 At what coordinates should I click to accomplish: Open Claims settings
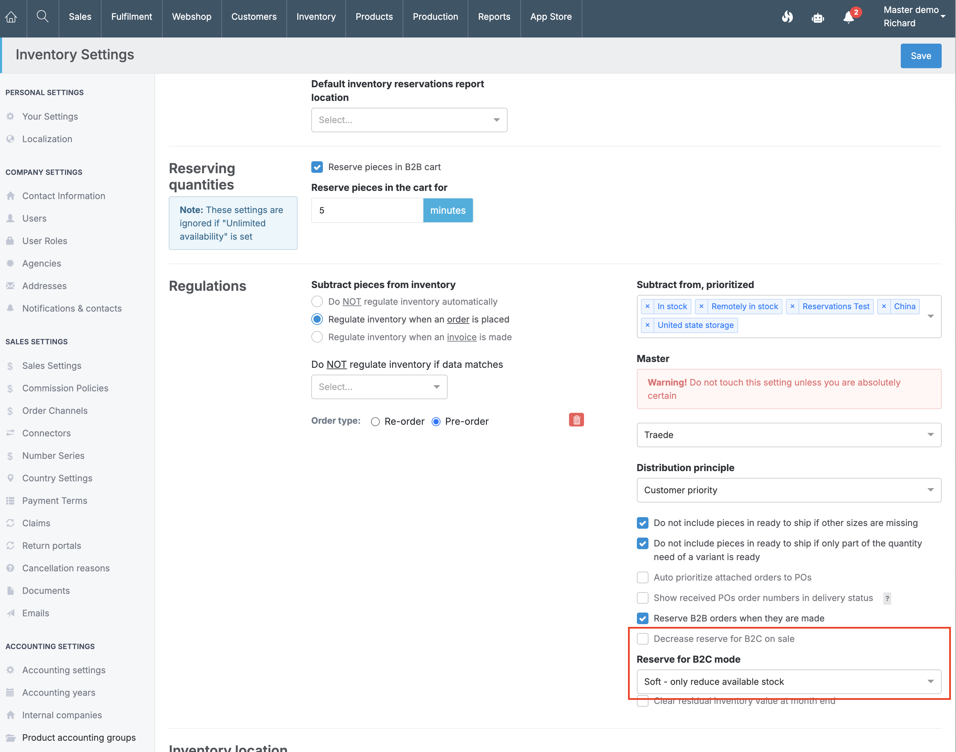(36, 523)
